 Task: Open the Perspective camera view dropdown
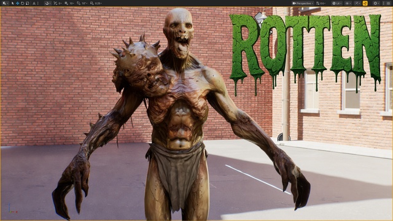pos(303,3)
